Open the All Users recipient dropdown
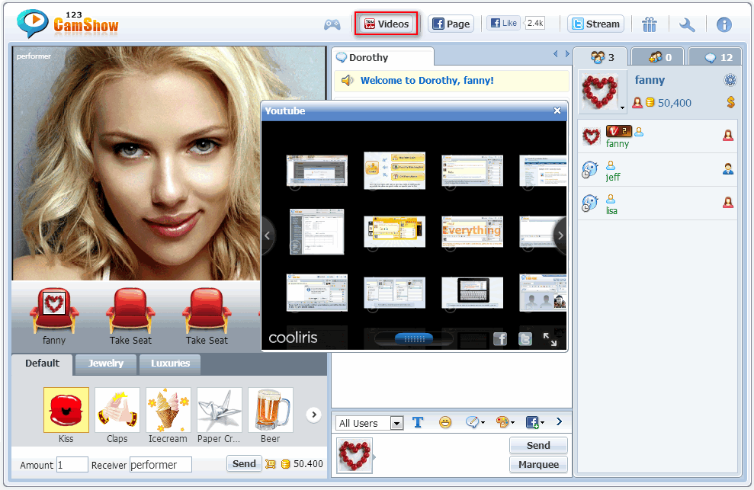 point(396,423)
